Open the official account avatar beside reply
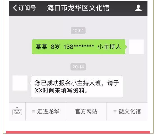The width and height of the screenshot is (157, 135). (20, 83)
